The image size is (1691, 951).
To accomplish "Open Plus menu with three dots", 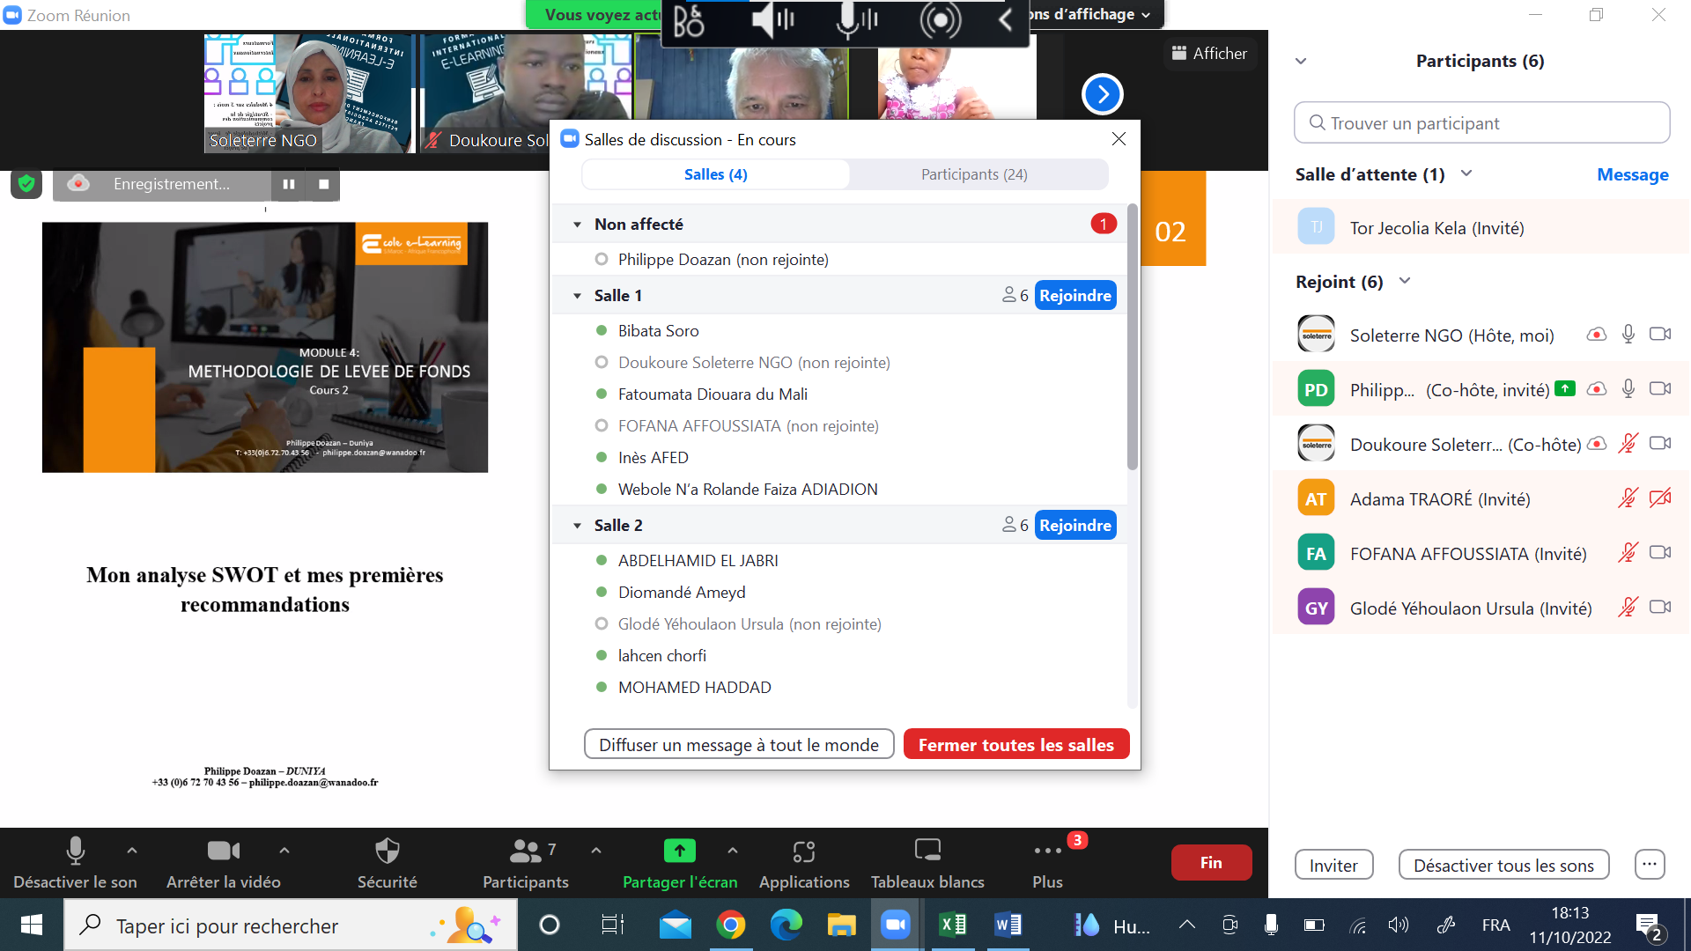I will [x=1048, y=862].
